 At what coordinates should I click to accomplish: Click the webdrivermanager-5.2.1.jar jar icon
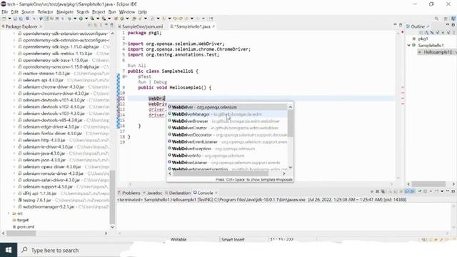20,206
